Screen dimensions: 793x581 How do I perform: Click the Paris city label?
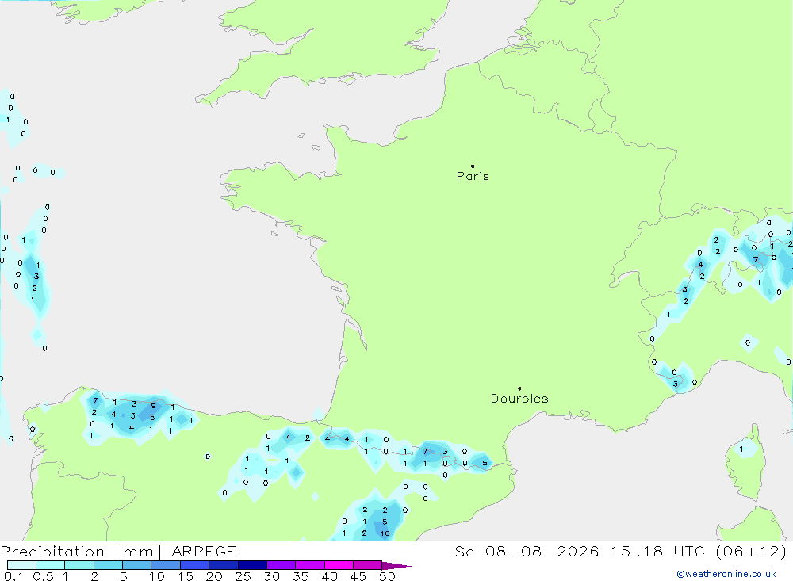pyautogui.click(x=473, y=176)
